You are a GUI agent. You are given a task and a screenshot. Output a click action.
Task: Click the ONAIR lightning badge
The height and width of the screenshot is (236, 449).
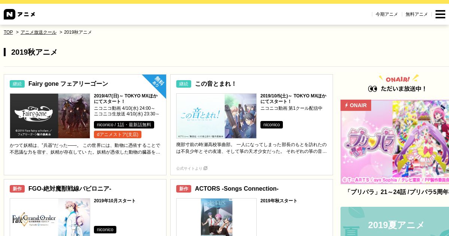coord(356,105)
